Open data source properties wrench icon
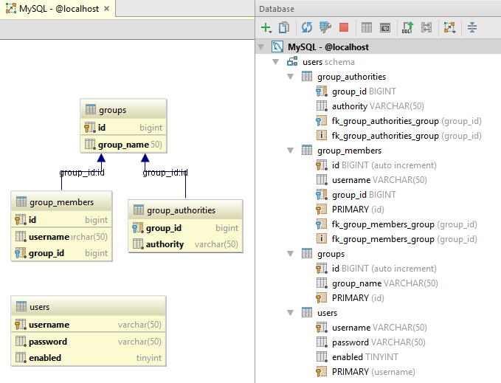 pos(325,28)
